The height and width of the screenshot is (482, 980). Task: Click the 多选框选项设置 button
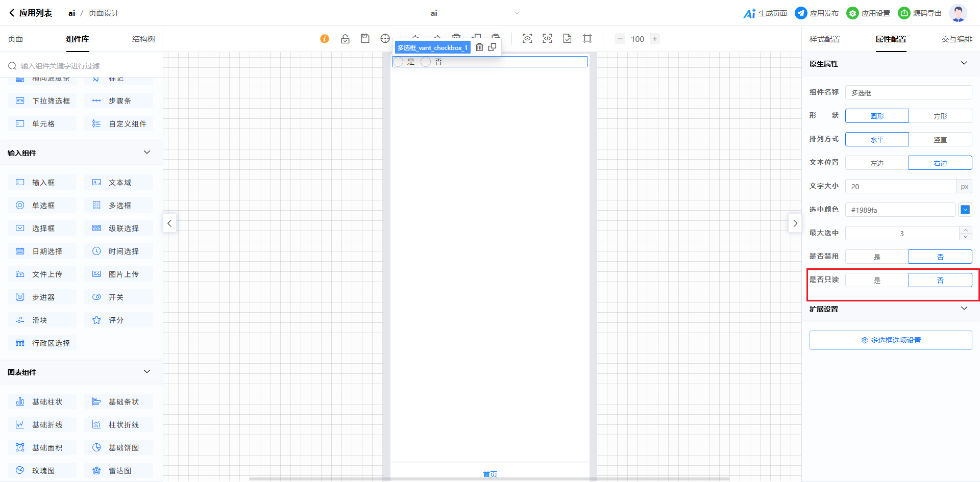[x=891, y=340]
